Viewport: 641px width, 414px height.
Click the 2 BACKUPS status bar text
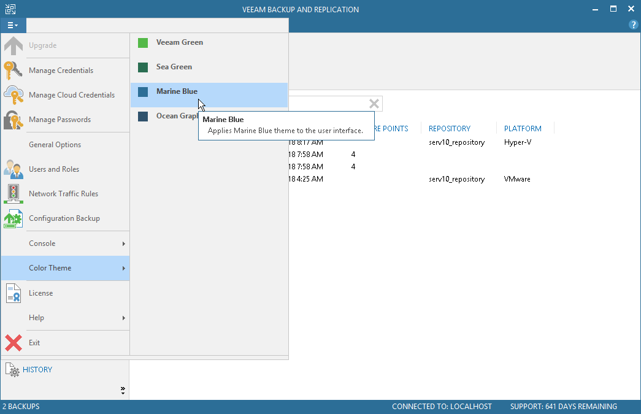point(21,406)
